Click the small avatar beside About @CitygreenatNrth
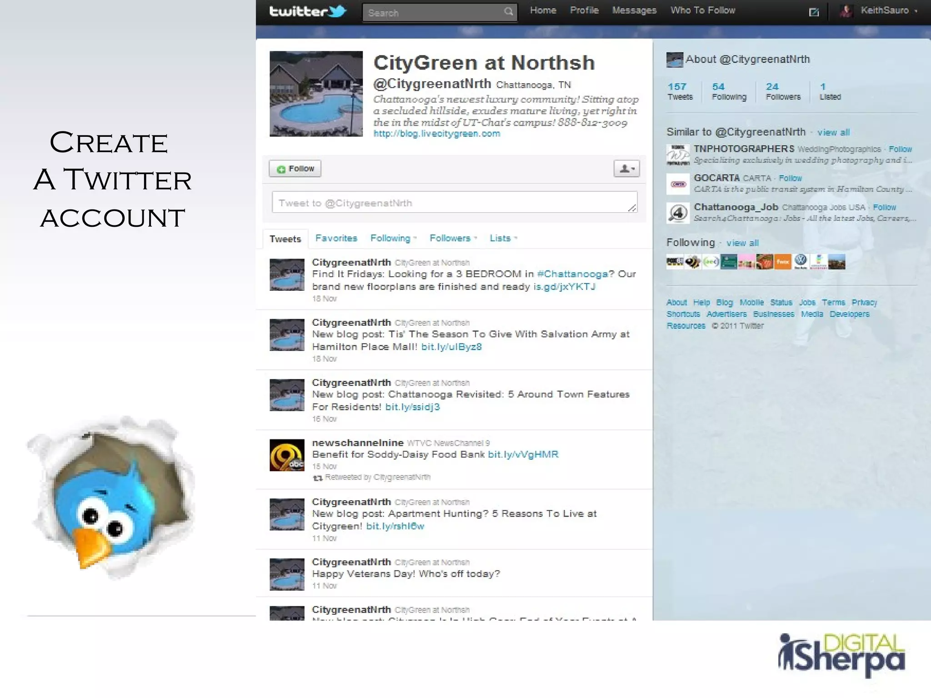 click(x=675, y=60)
